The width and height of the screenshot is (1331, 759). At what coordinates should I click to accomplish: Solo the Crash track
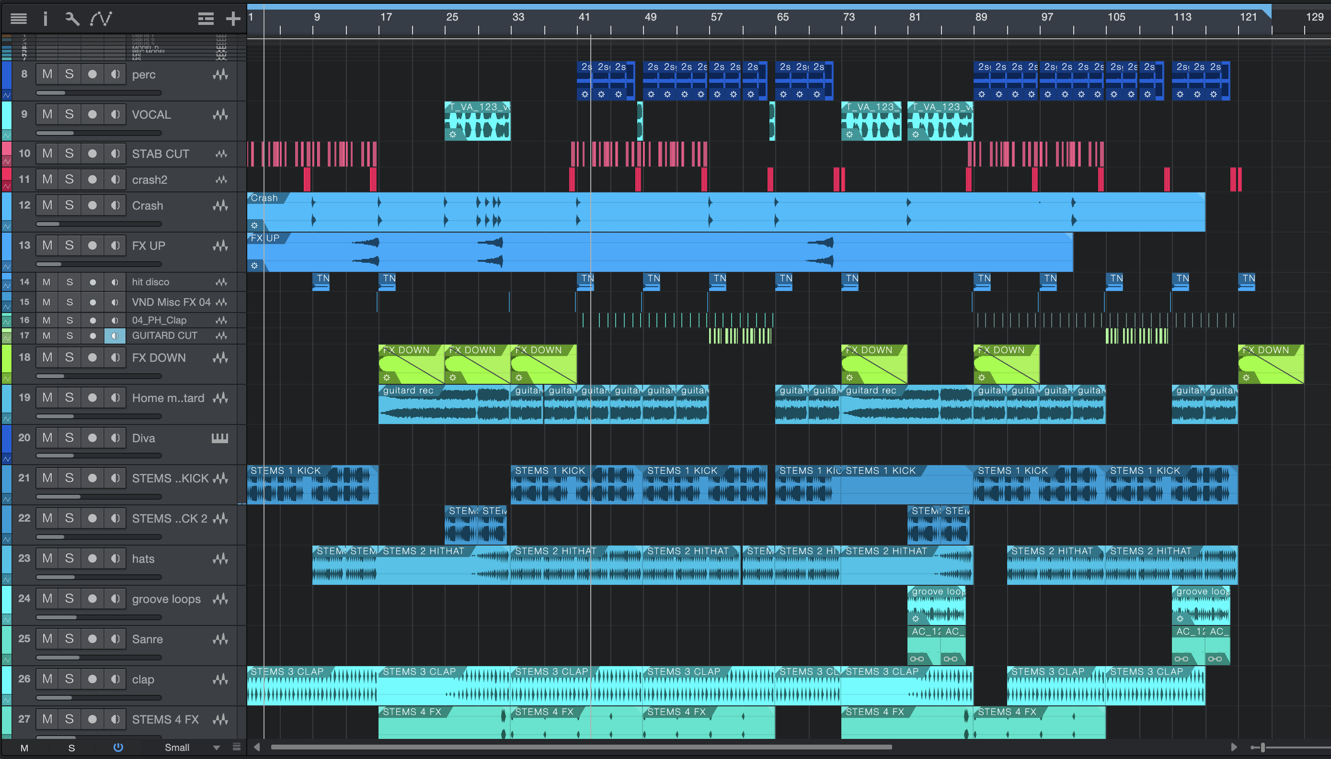69,205
